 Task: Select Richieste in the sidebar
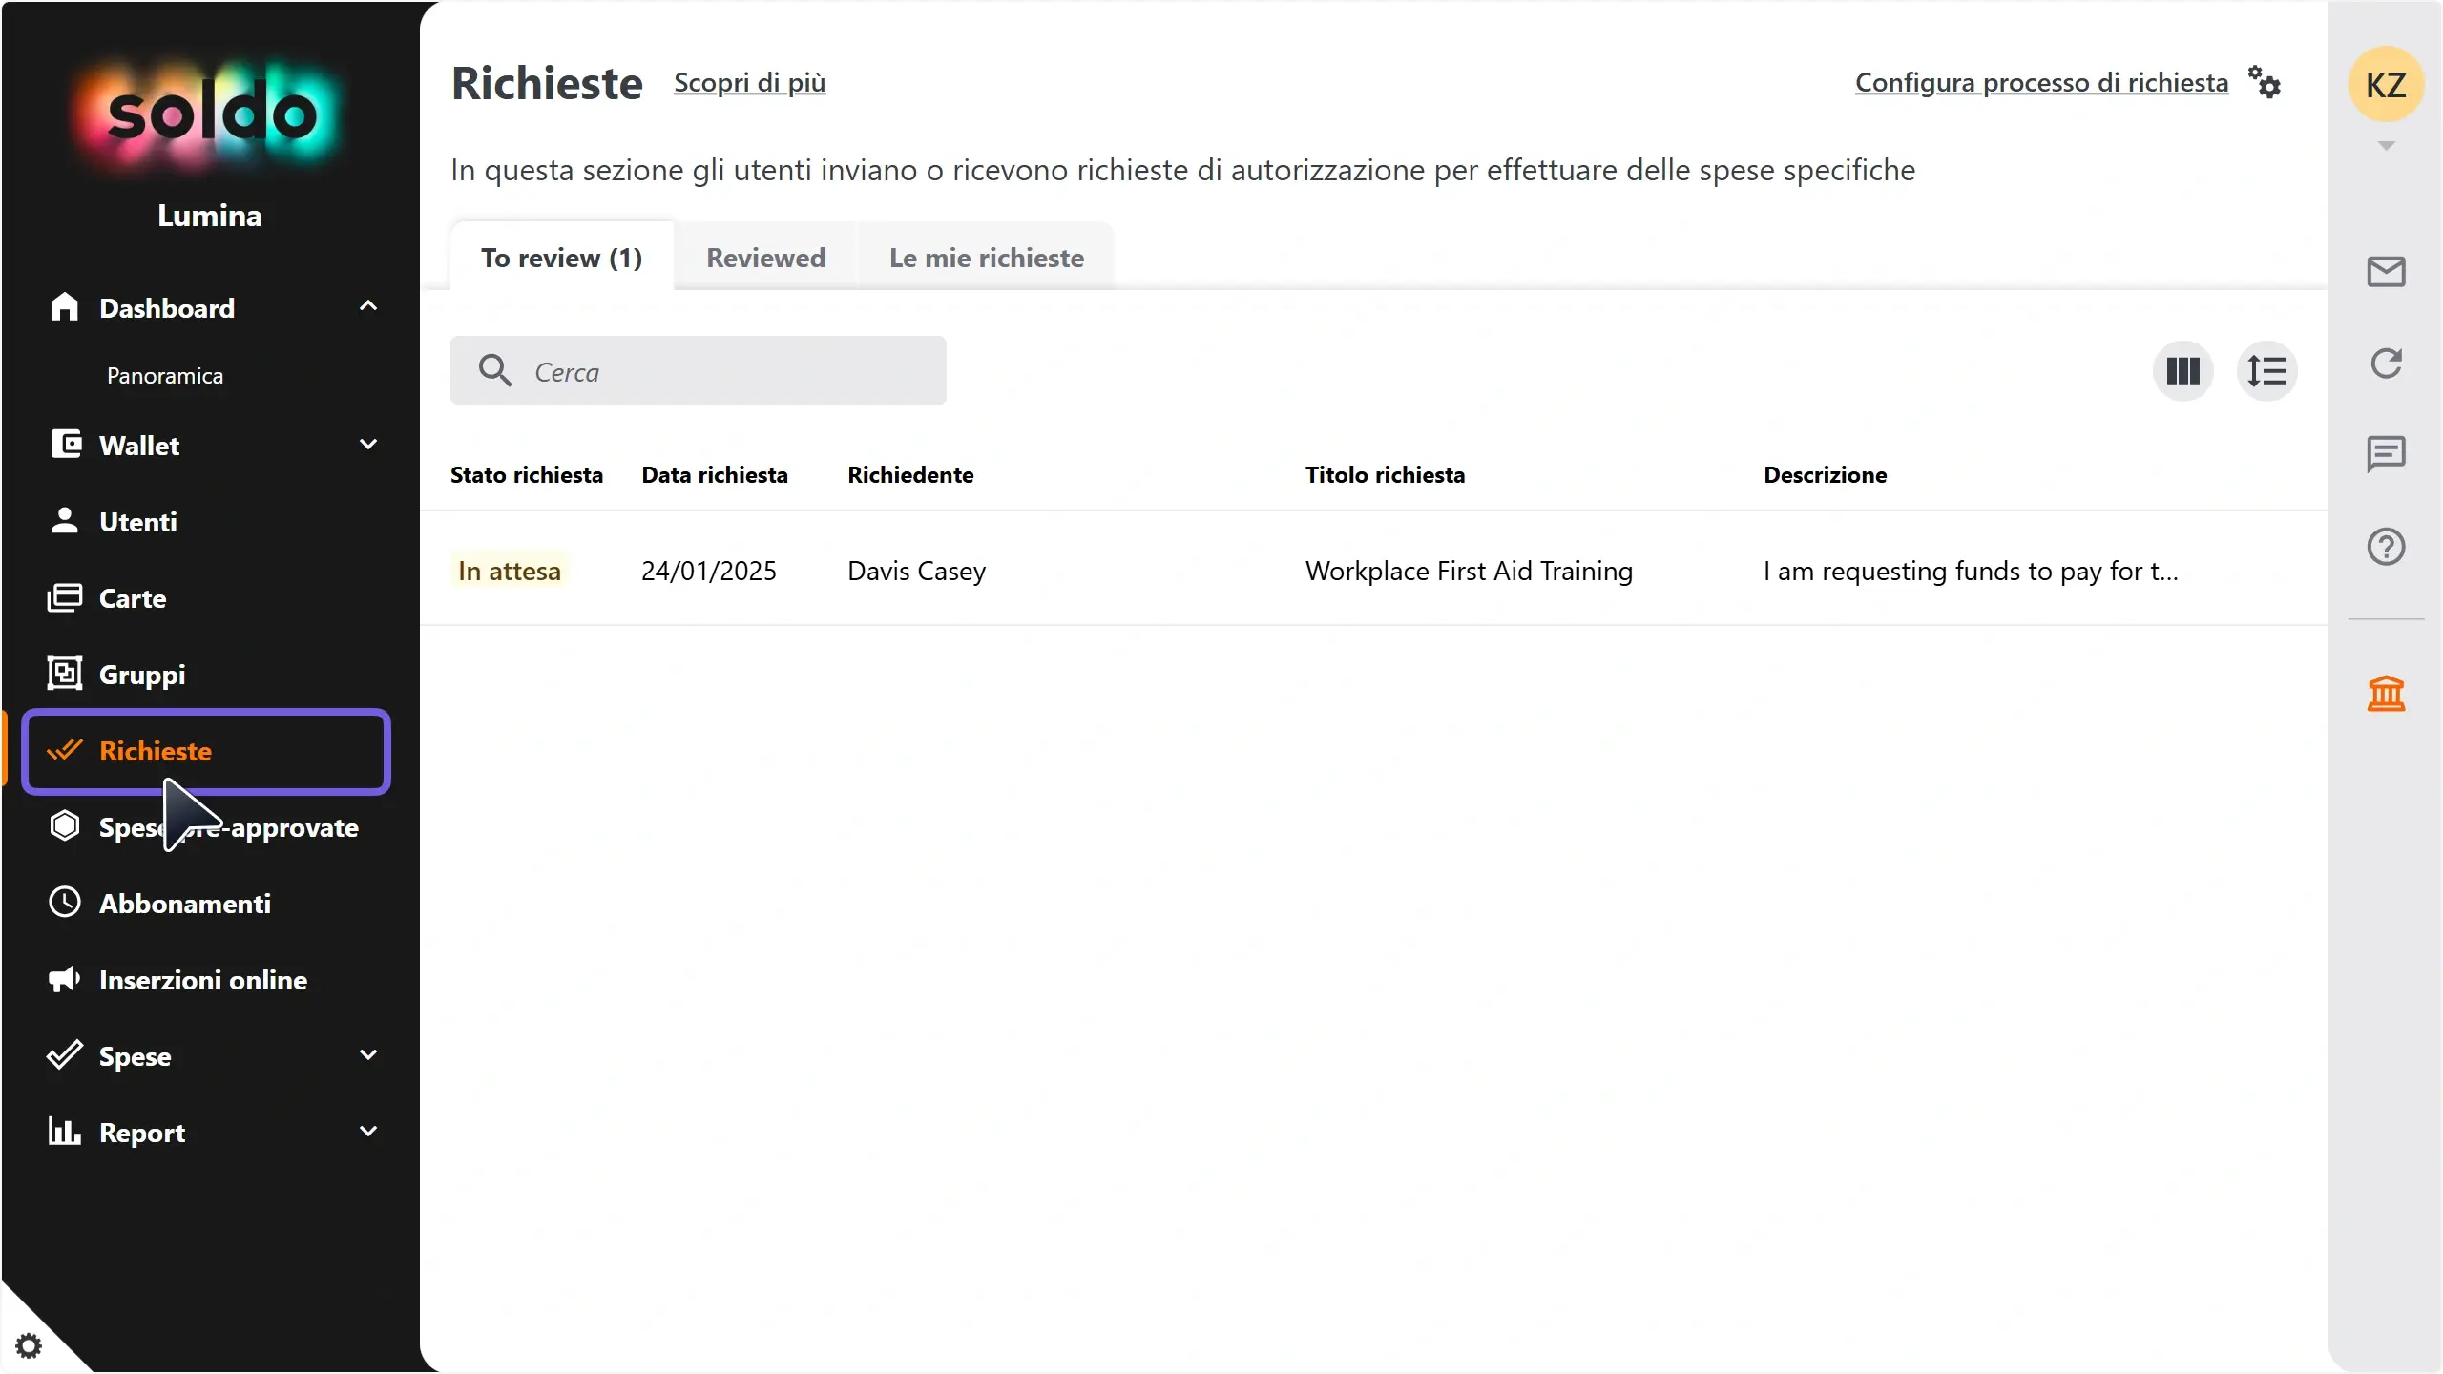click(x=206, y=751)
